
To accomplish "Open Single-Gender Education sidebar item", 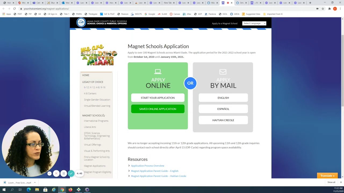I will click(97, 100).
